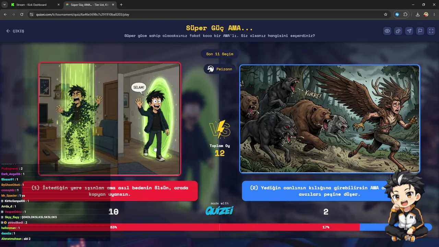Click the 'Toplam Oy' label
This screenshot has height=247, width=439.
pos(220,146)
